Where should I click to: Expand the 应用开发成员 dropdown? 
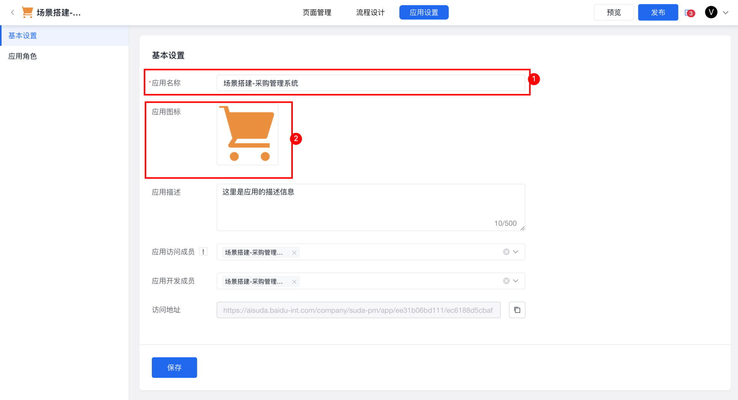(516, 281)
